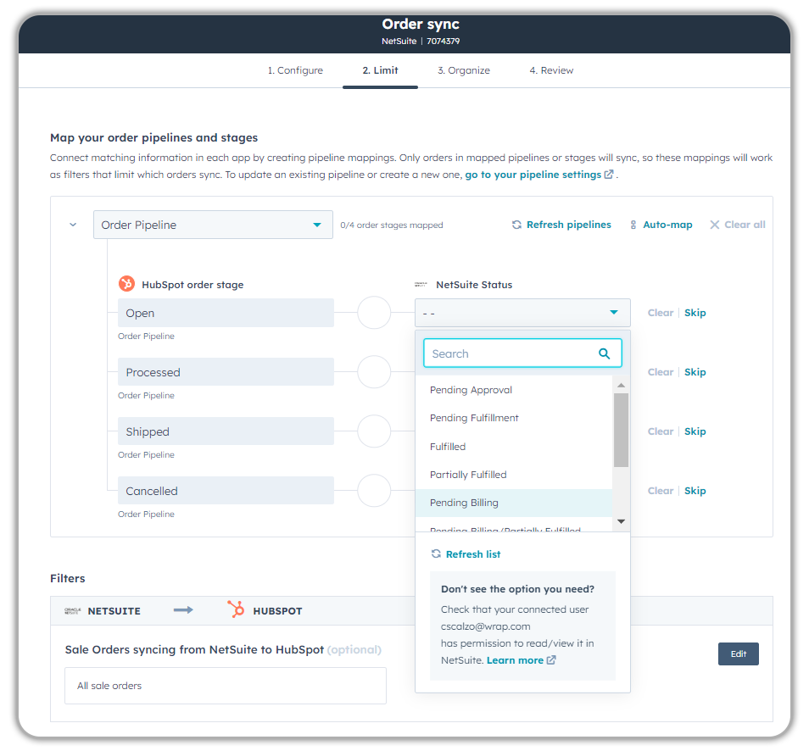Click the magnifying glass in the search box

604,353
